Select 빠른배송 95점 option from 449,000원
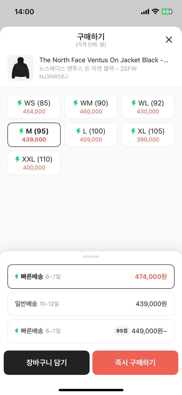 coord(91,331)
